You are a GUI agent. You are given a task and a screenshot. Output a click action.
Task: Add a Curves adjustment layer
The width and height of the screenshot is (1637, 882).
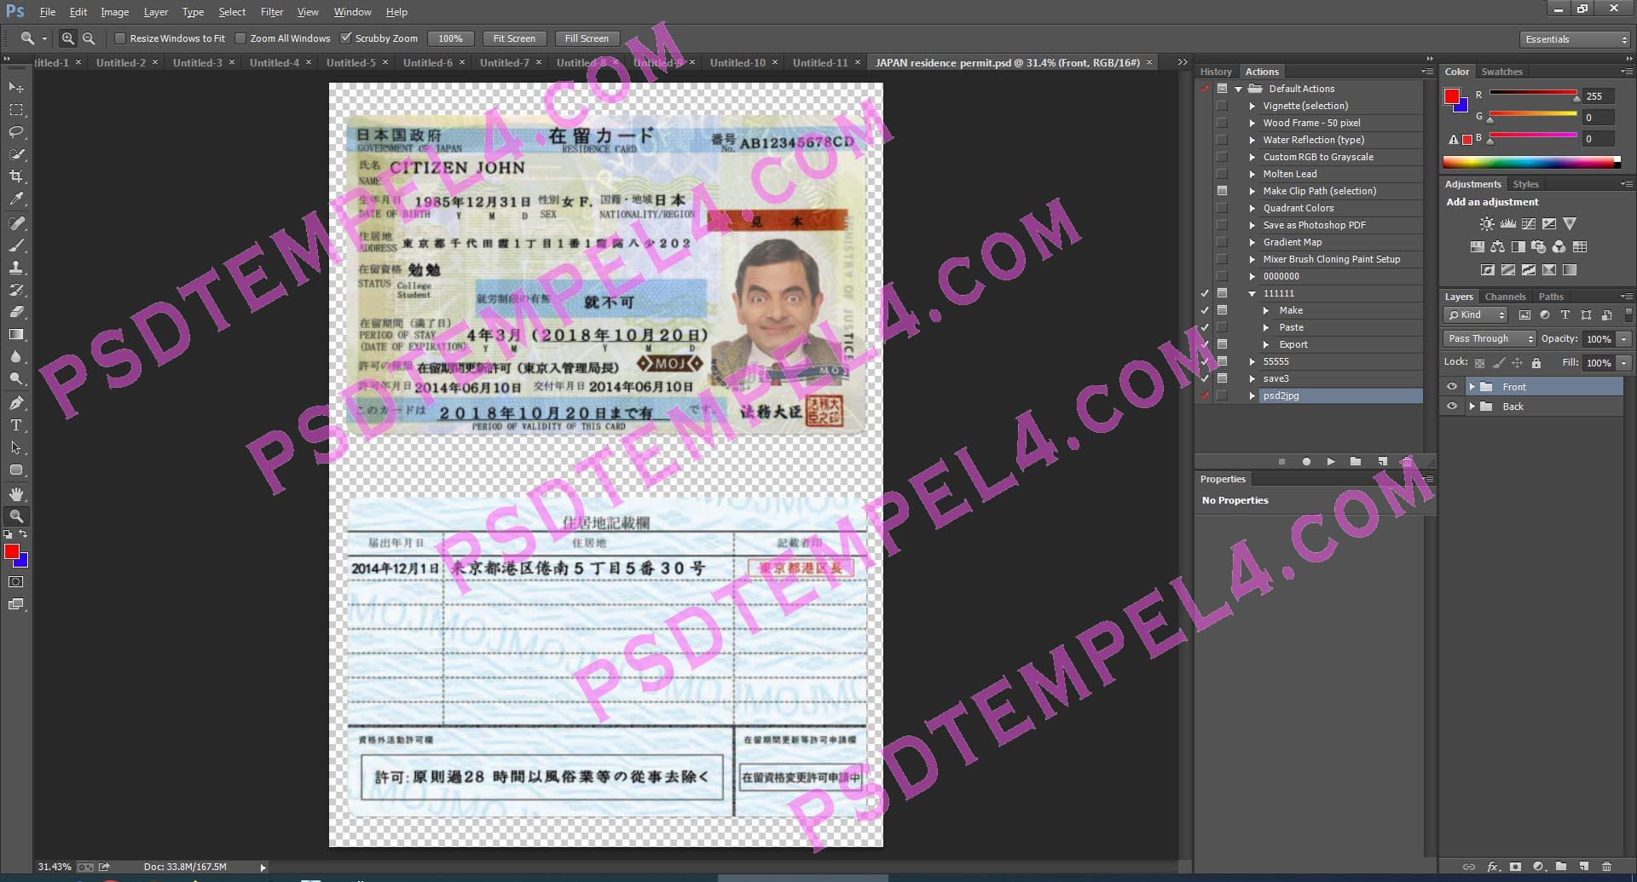[x=1529, y=223]
